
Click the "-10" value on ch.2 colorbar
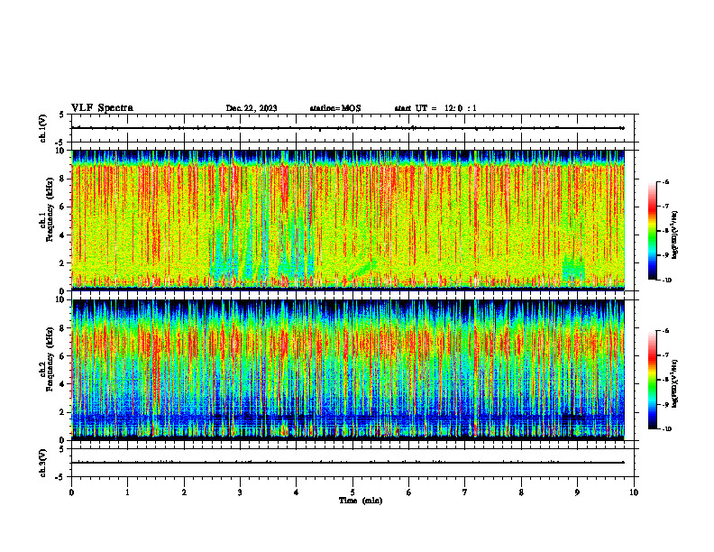pos(665,429)
